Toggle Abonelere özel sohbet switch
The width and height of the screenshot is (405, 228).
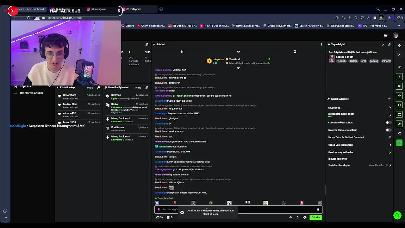tap(388, 123)
